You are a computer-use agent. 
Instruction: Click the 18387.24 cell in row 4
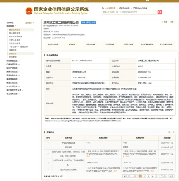click(140, 163)
